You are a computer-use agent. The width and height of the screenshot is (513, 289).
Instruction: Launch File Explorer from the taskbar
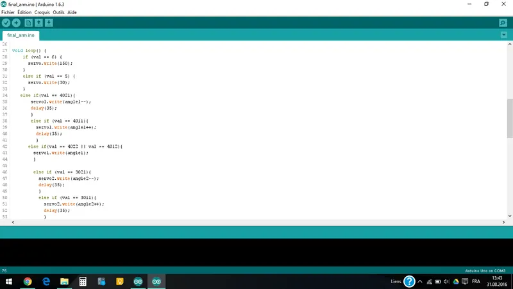click(64, 281)
